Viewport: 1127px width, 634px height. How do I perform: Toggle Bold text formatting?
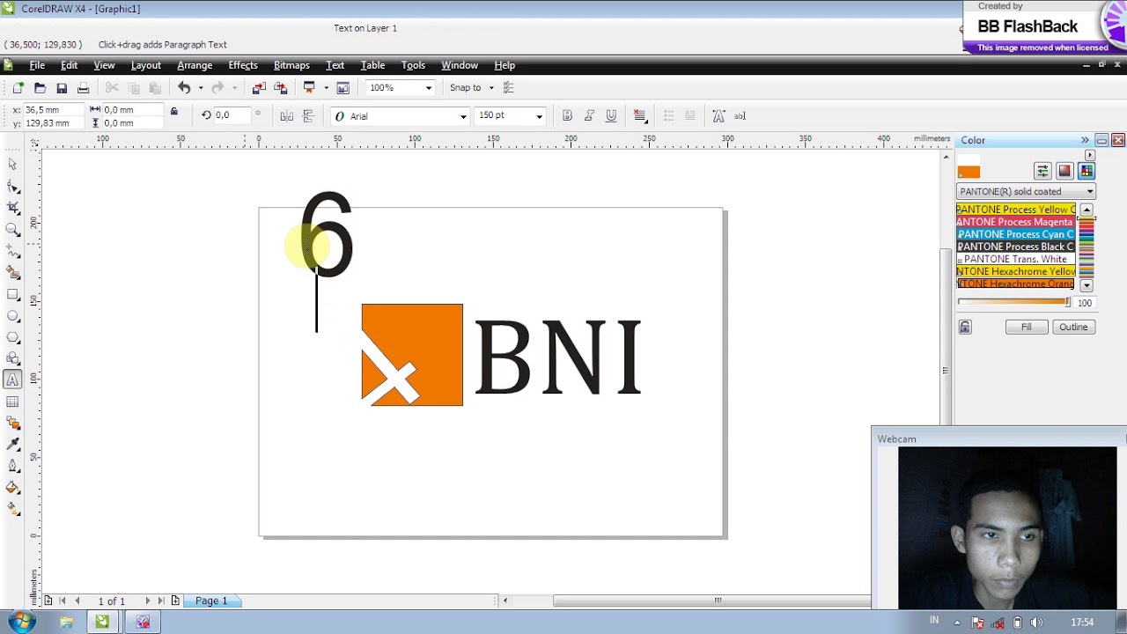(x=567, y=115)
